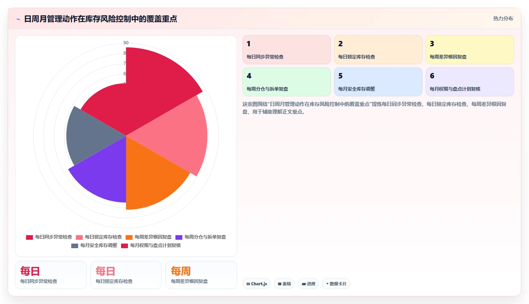Click the red 每日 stat card below chart
This screenshot has height=304, width=529.
click(x=51, y=275)
